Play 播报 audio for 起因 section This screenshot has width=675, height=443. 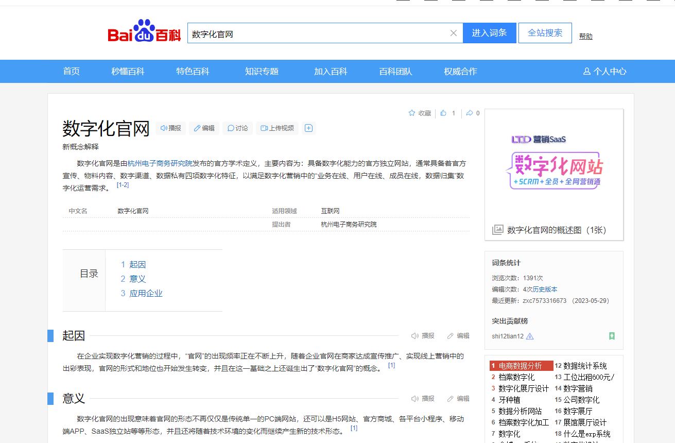423,336
